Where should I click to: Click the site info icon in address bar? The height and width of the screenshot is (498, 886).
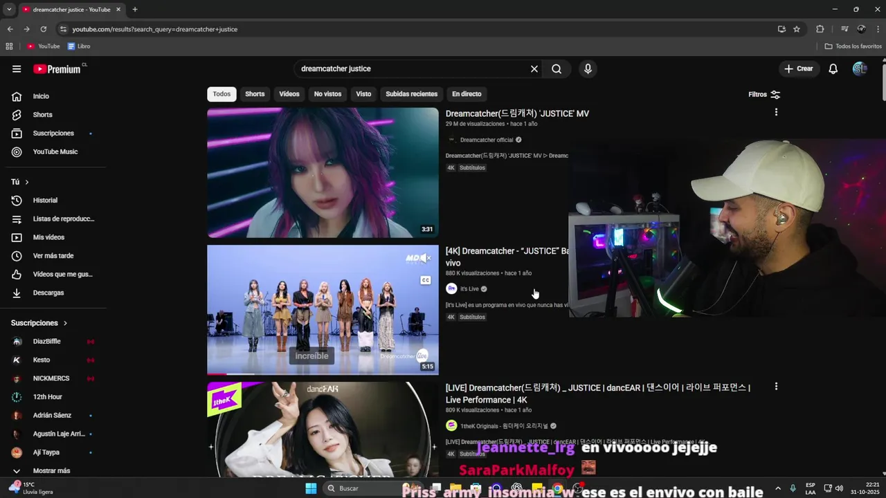[x=63, y=29]
